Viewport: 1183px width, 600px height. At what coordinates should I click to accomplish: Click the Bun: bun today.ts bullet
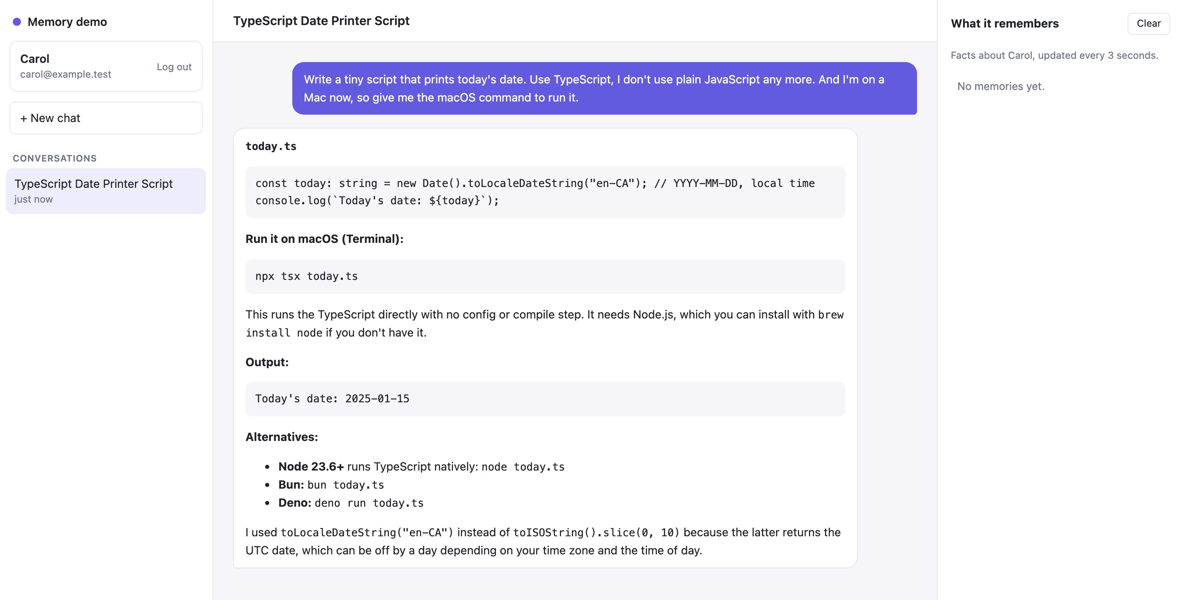(x=331, y=485)
